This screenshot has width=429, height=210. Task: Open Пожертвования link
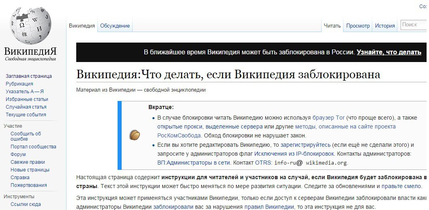coord(29,185)
